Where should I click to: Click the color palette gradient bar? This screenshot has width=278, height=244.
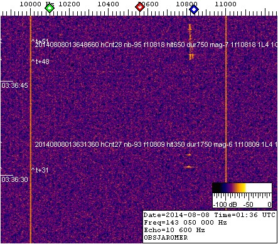[x=242, y=188]
